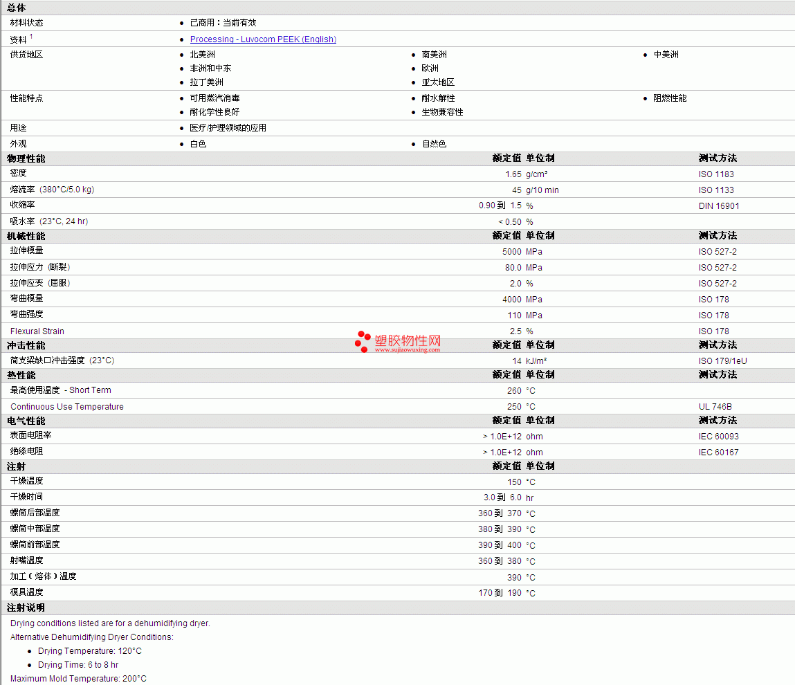Select Continuous Use Temperature label

click(67, 406)
